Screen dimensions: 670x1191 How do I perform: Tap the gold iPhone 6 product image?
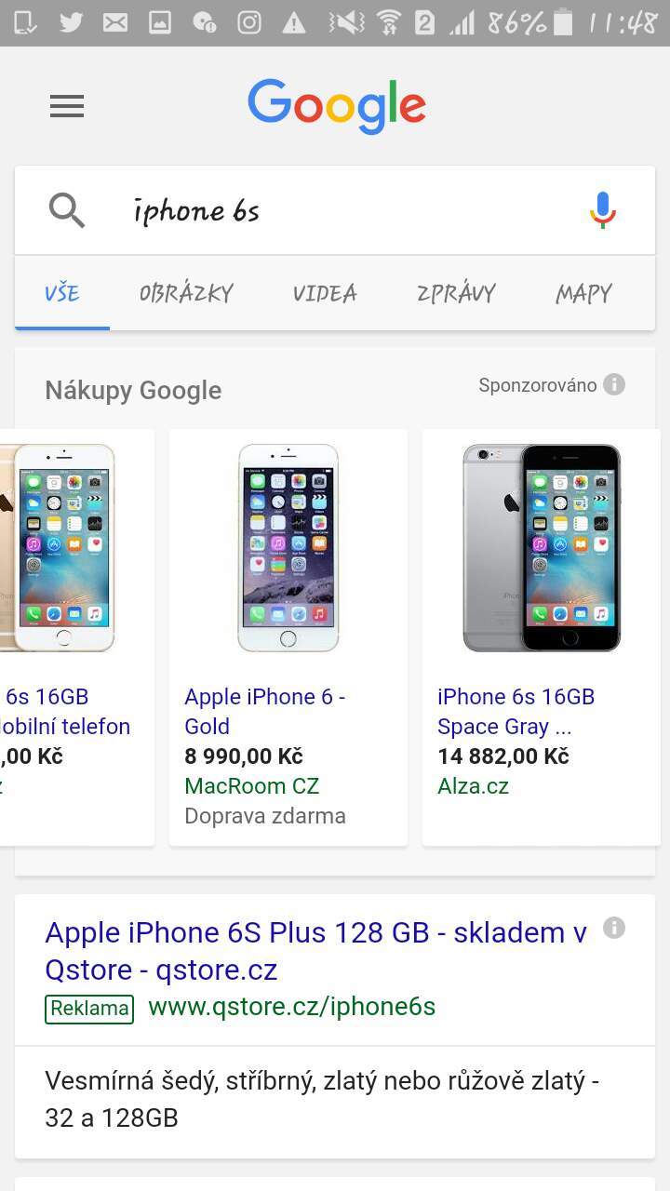tap(288, 548)
